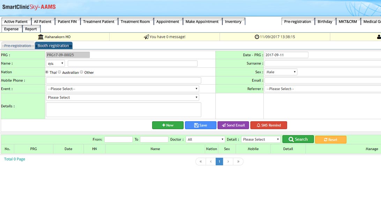This screenshot has height=208, width=381.
Task: Click the bank building icon beside Mahanakorn HO
Action: 41,37
